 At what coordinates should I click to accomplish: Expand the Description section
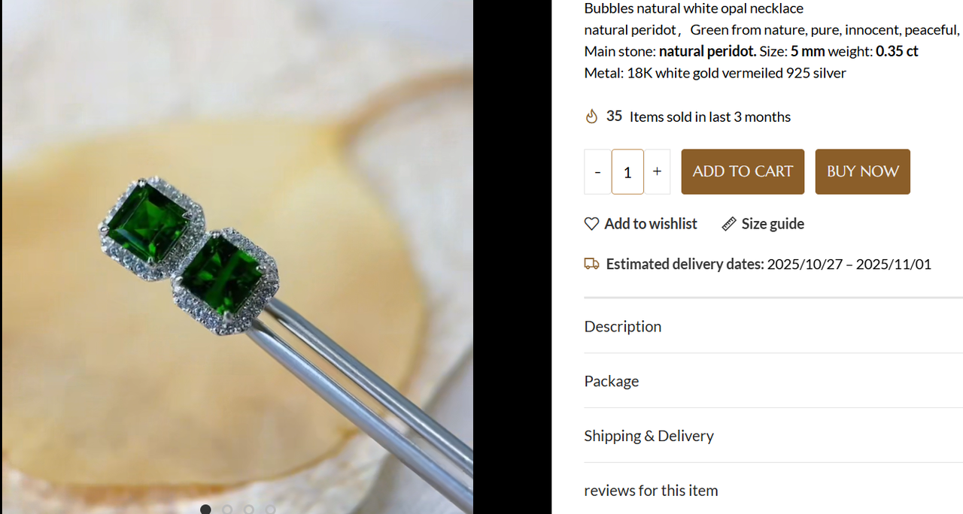tap(623, 326)
